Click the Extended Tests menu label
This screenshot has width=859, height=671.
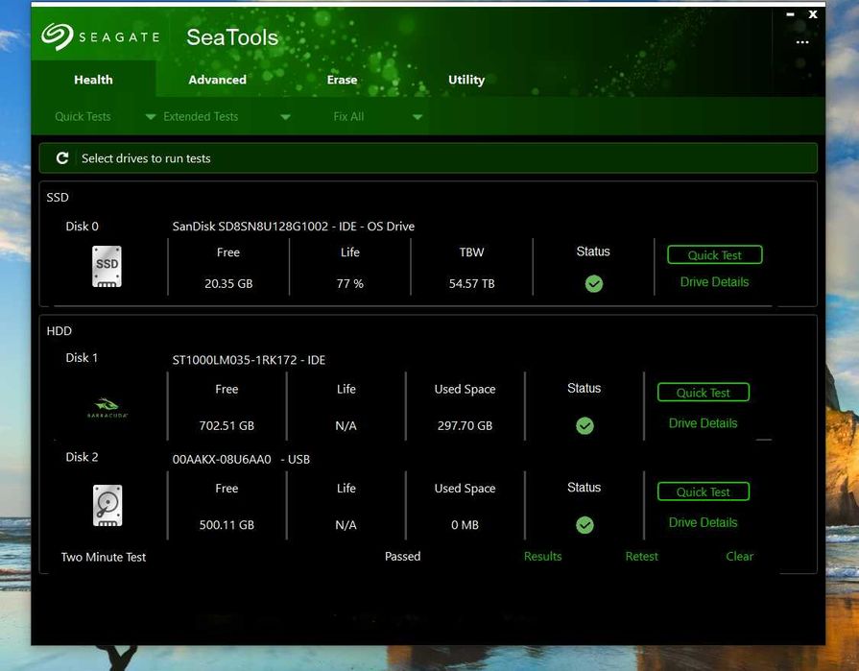pyautogui.click(x=201, y=117)
